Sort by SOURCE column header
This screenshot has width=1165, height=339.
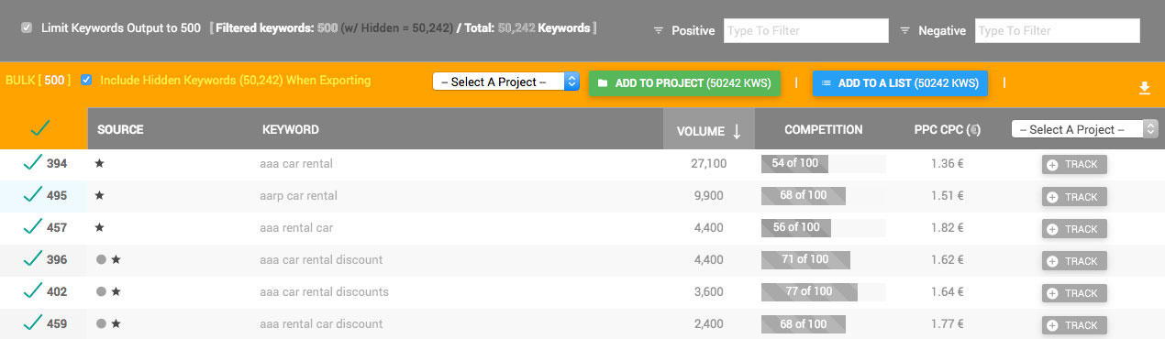pos(120,130)
